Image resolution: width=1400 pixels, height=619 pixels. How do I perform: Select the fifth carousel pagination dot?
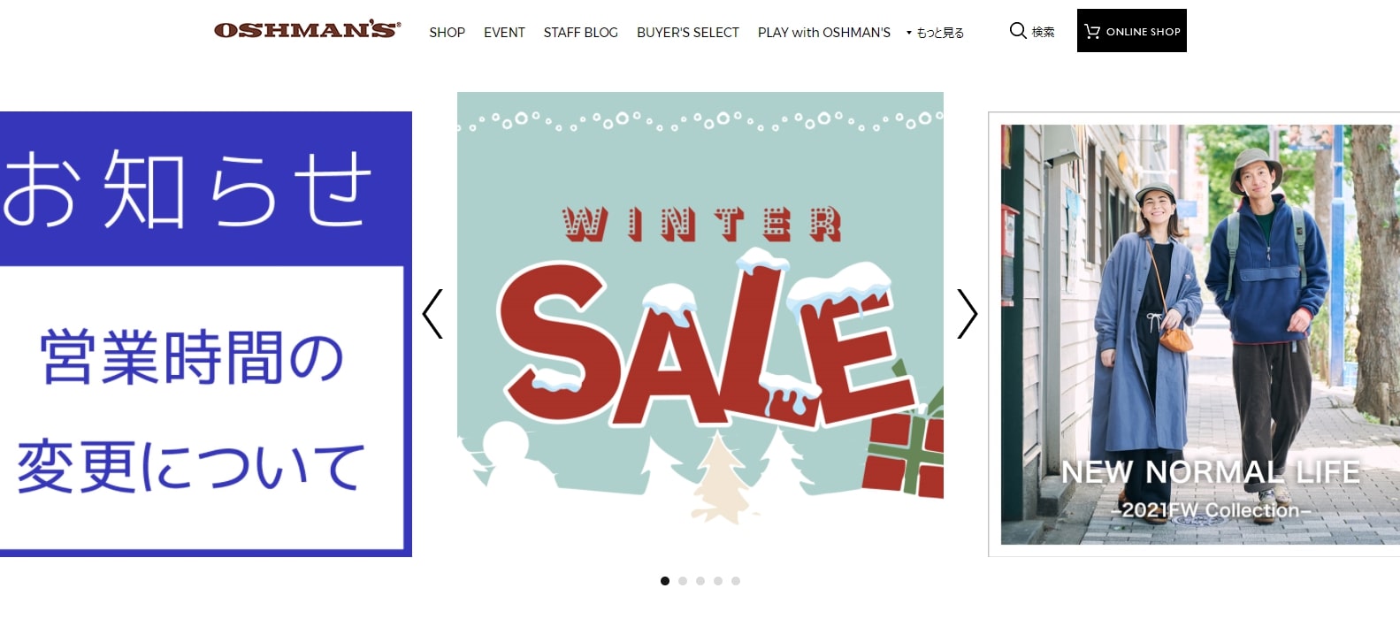(736, 581)
